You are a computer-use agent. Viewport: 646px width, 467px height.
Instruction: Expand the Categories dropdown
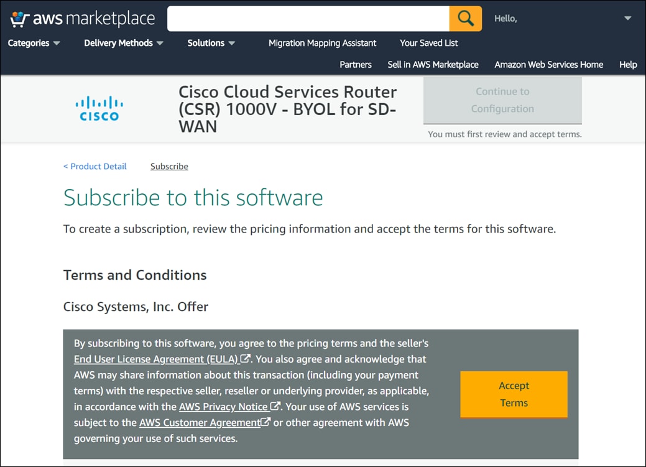click(x=34, y=43)
